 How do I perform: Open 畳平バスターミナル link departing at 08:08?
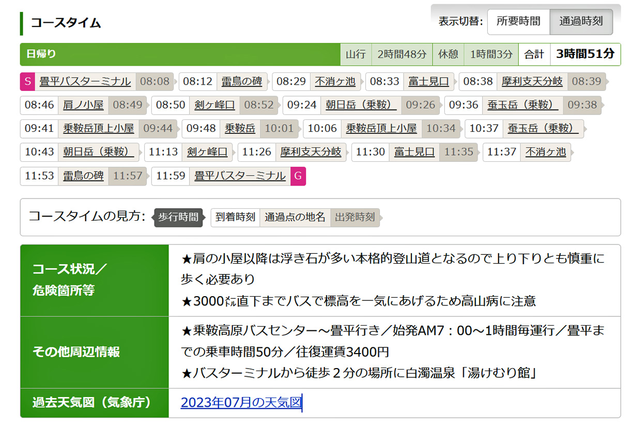tap(85, 81)
